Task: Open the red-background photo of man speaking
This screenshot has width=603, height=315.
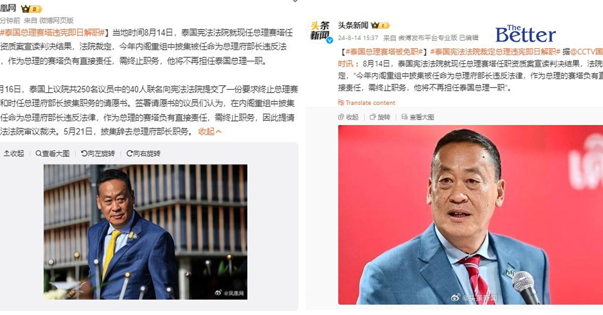Action: click(470, 215)
